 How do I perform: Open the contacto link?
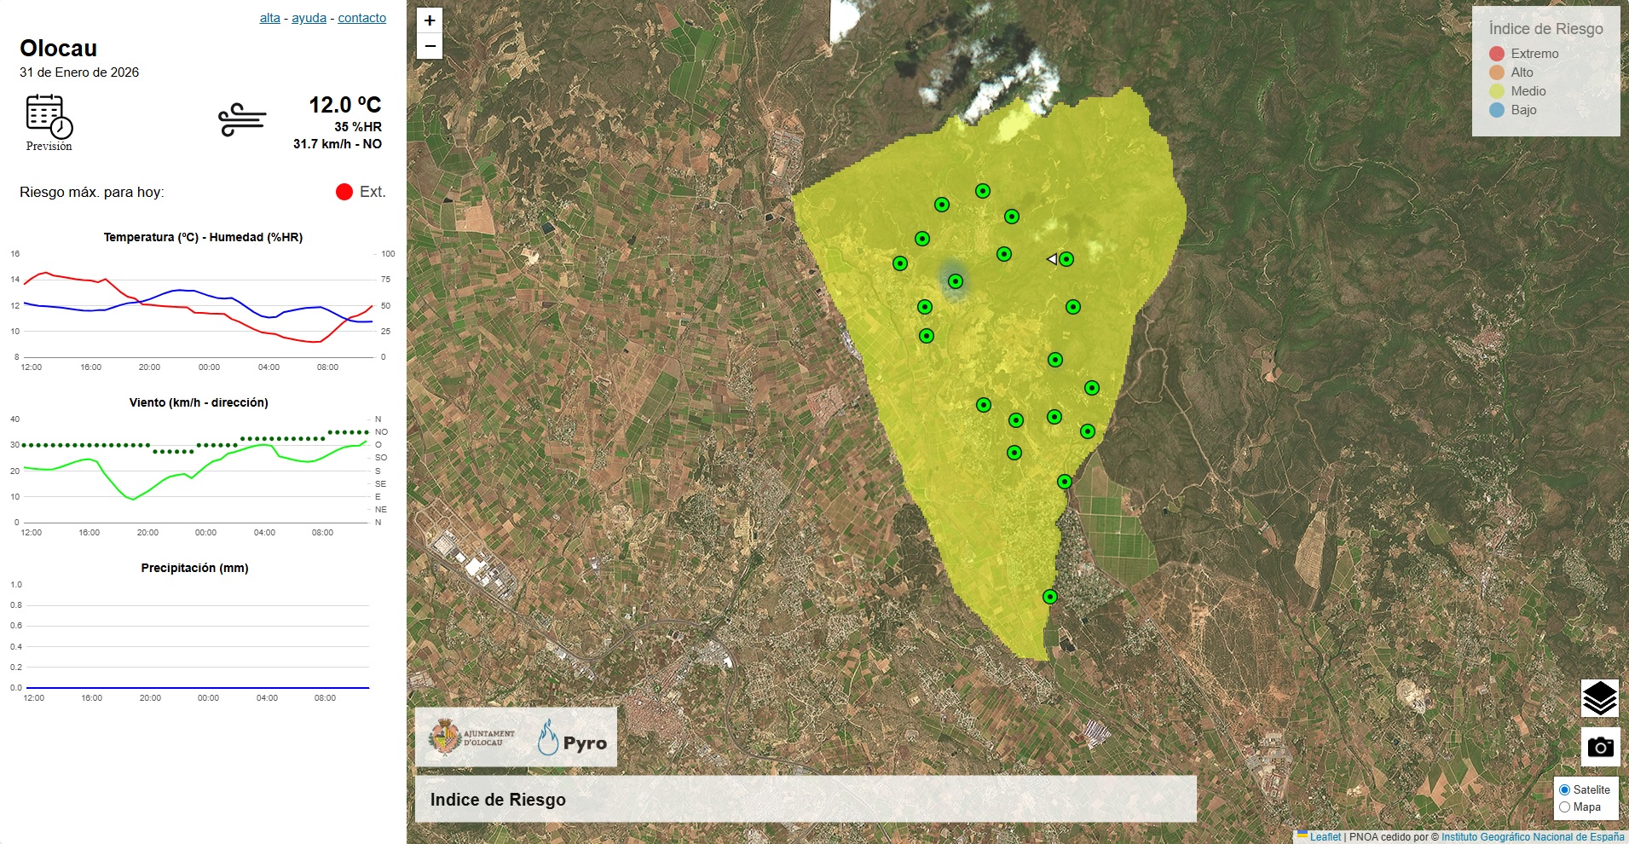[361, 18]
